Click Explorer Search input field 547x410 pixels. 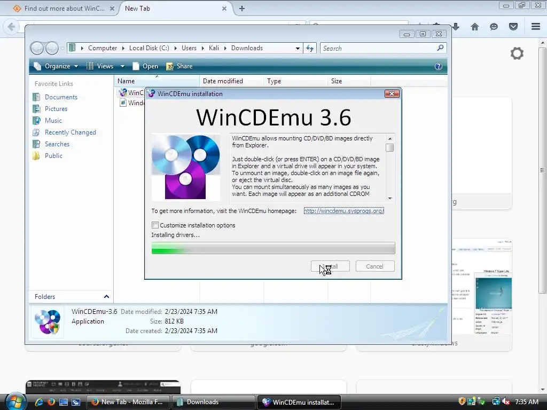(379, 48)
